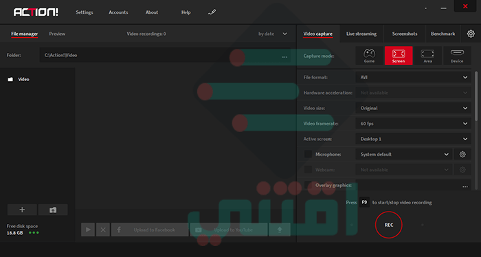Open microphone settings gear

(x=462, y=154)
